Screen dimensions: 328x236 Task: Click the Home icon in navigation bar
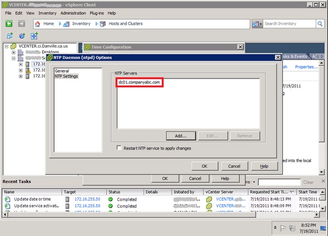(x=37, y=24)
